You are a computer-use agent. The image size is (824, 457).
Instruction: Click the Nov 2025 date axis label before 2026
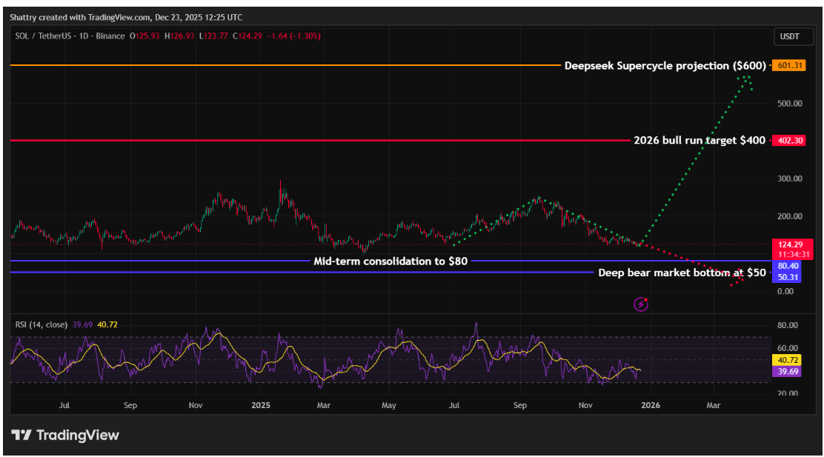pos(585,405)
